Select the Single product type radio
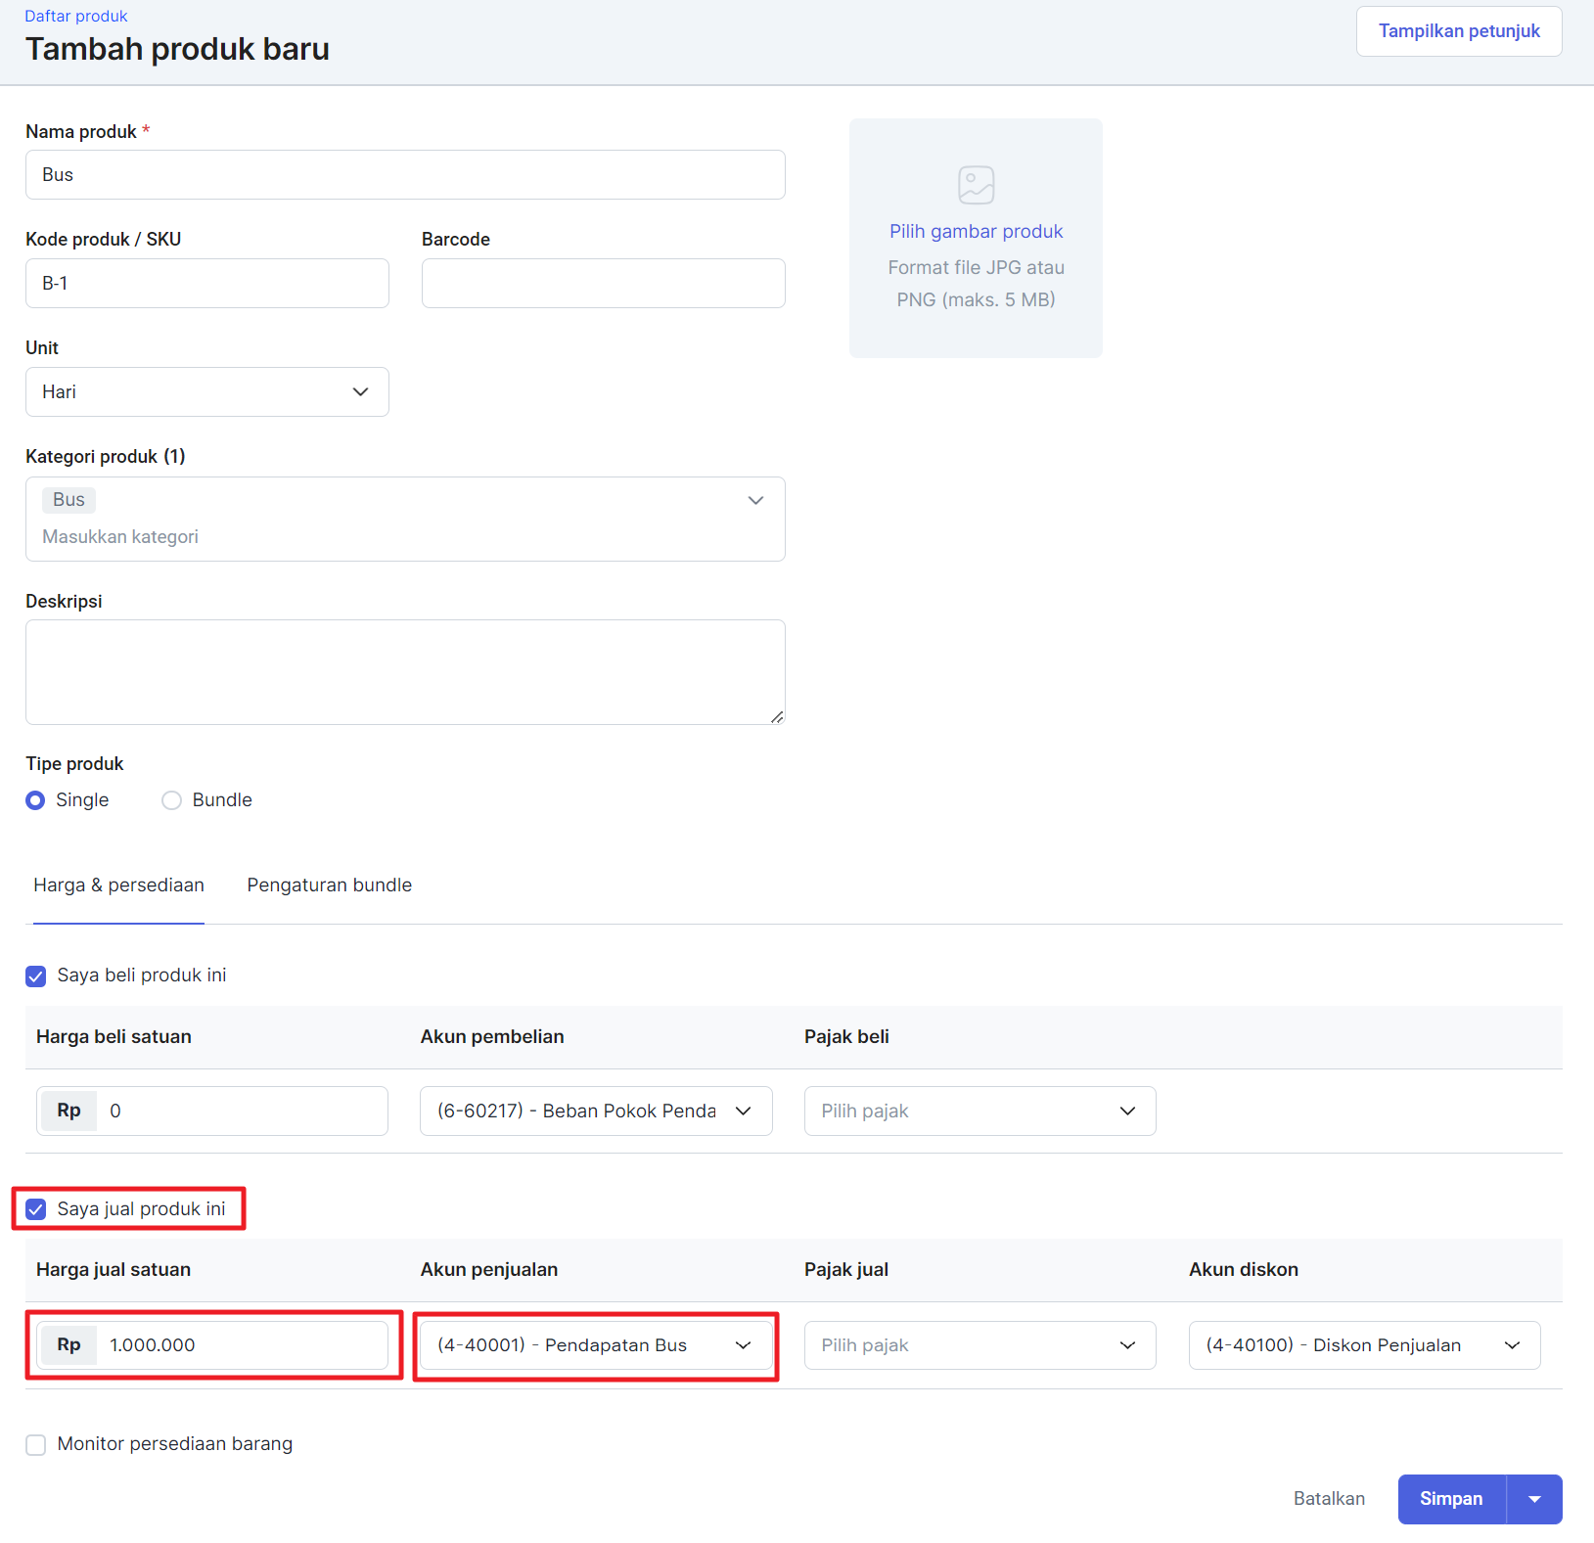Screen dimensions: 1594x1543 click(x=35, y=800)
